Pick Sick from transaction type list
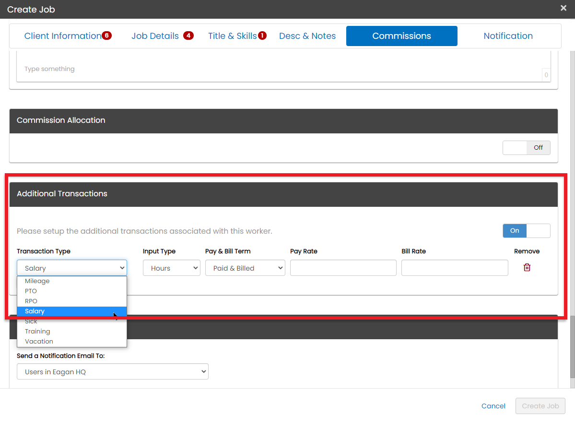The width and height of the screenshot is (575, 428). click(72, 321)
